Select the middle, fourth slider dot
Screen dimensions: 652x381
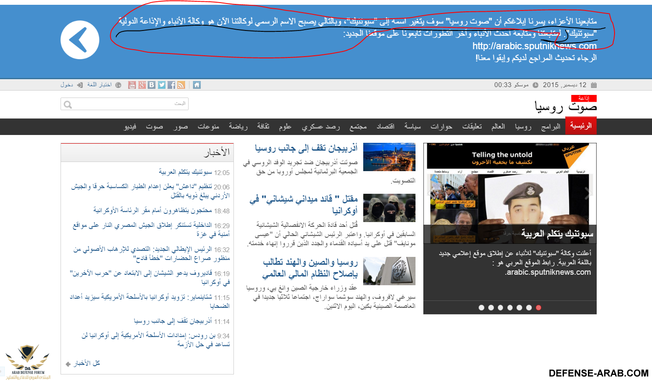click(510, 307)
